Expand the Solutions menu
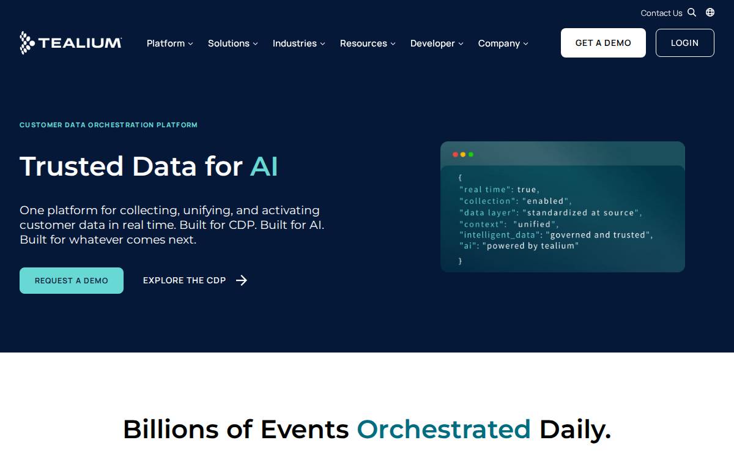The width and height of the screenshot is (734, 459). [233, 43]
